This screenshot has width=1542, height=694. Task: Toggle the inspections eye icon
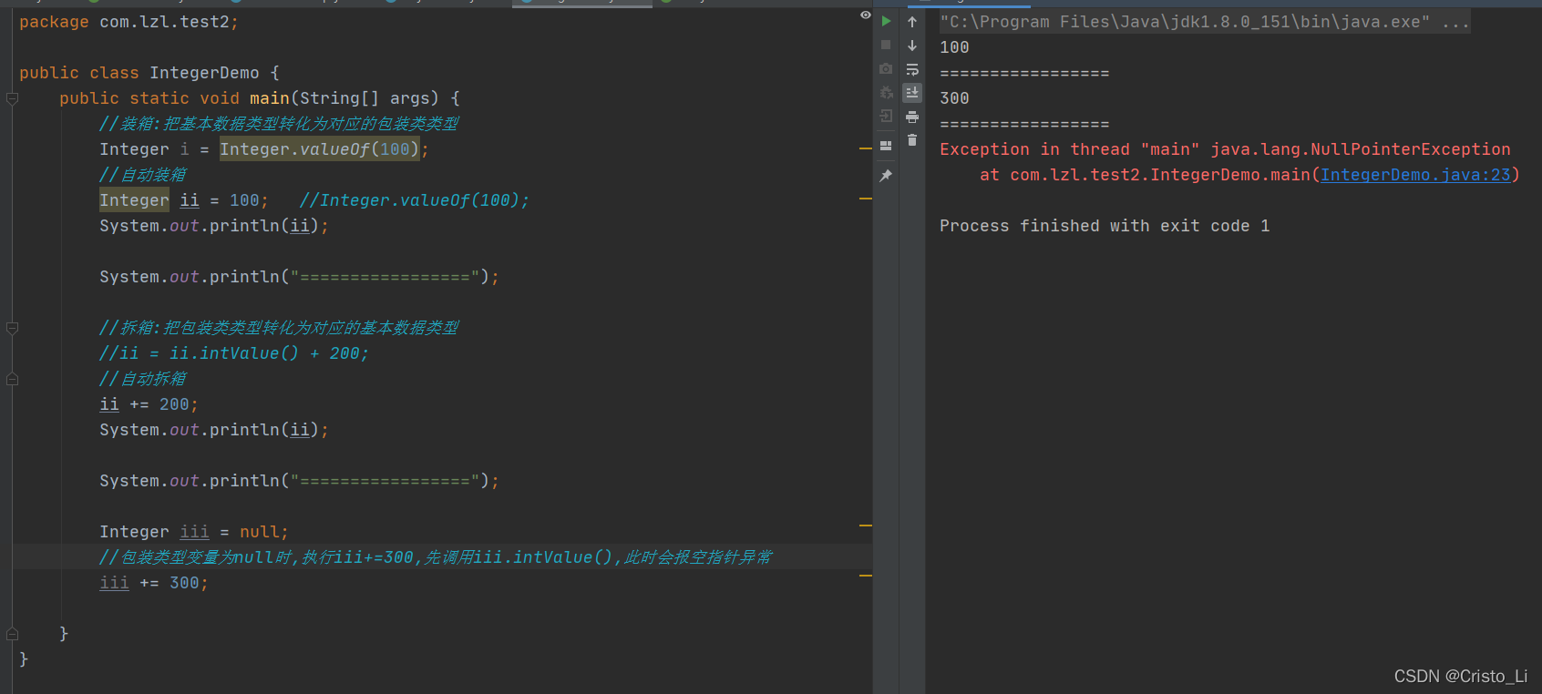pyautogui.click(x=866, y=15)
